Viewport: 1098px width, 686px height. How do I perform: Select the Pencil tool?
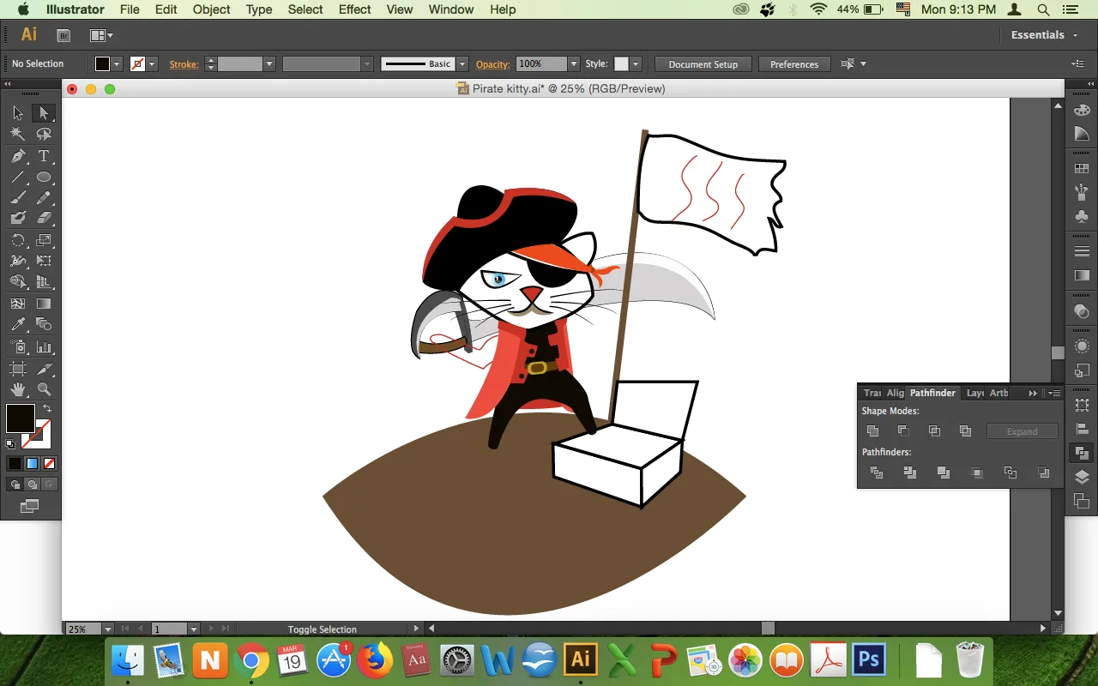(44, 198)
